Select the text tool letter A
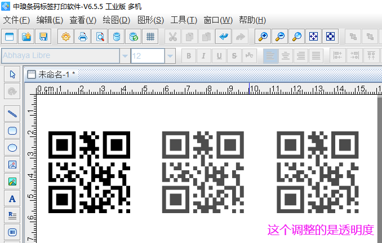382x243 pixels. click(12, 198)
